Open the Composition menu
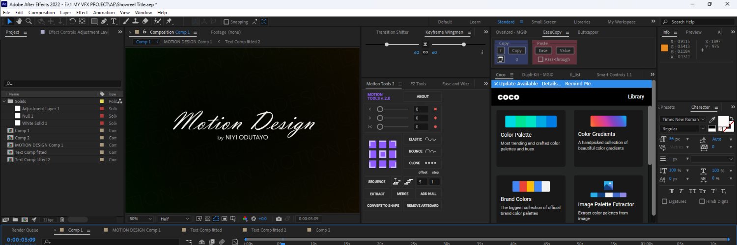 [42, 12]
